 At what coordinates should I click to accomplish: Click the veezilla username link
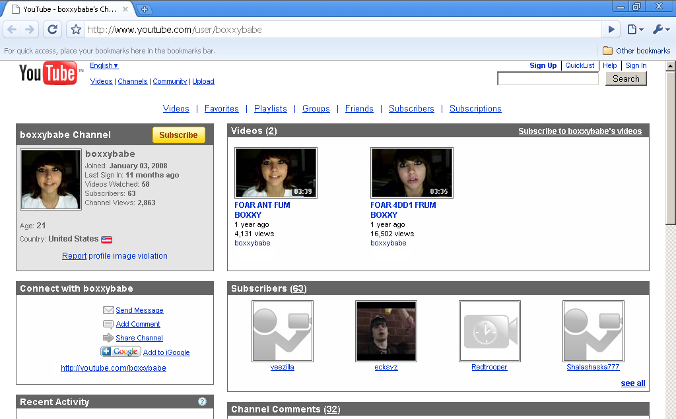tap(283, 368)
